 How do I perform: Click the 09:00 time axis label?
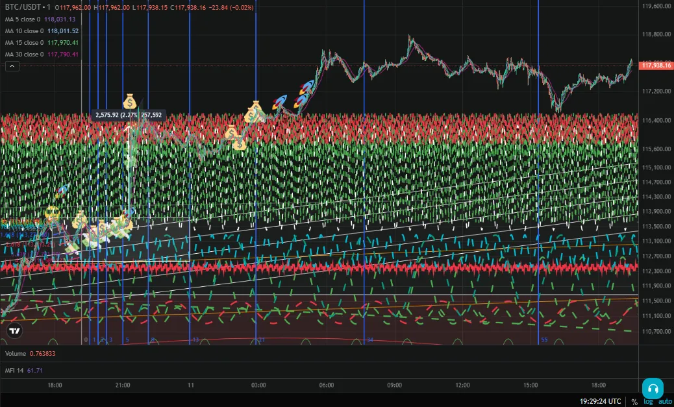click(394, 385)
